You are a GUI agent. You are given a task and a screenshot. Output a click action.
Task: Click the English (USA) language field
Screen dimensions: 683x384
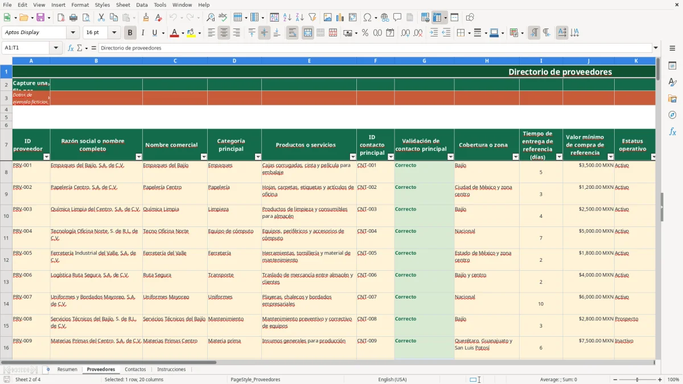click(392, 379)
